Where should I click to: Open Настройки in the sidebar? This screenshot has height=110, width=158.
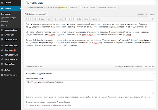click(x=9, y=64)
